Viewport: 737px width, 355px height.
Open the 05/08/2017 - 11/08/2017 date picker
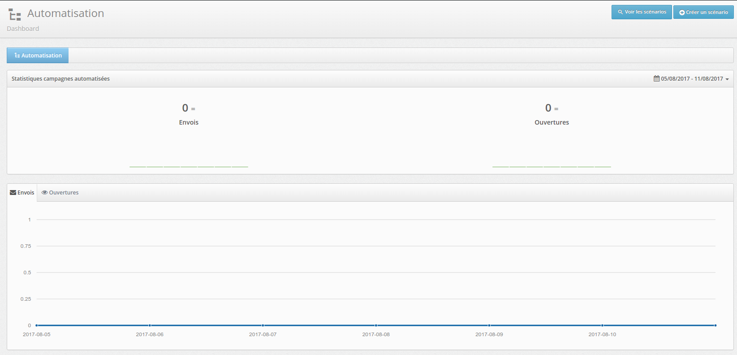(x=692, y=79)
